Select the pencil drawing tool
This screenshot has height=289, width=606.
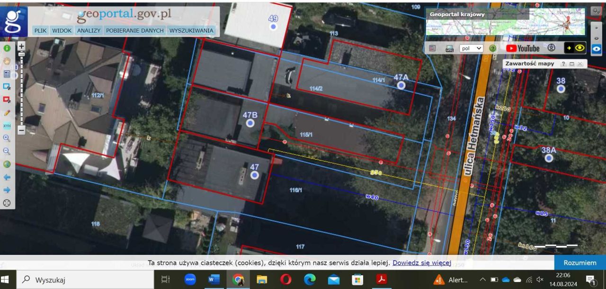coord(7,113)
